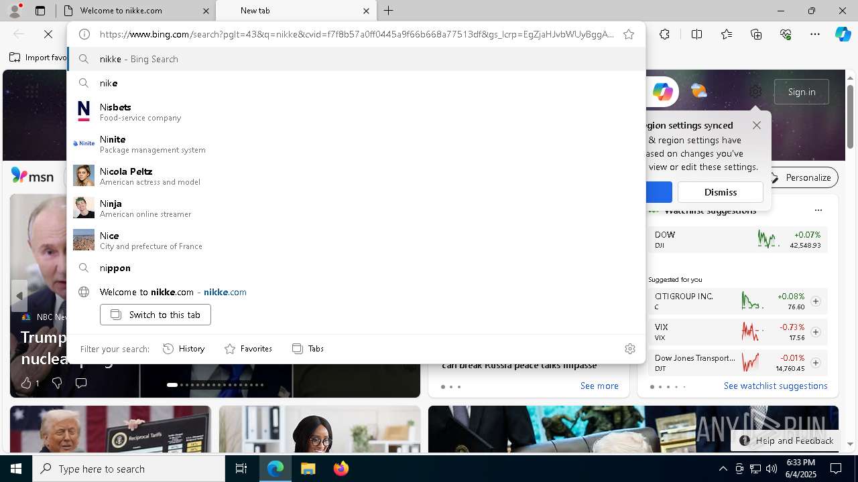The width and height of the screenshot is (858, 482).
Task: Select Ninite package management suggestion
Action: pyautogui.click(x=356, y=144)
